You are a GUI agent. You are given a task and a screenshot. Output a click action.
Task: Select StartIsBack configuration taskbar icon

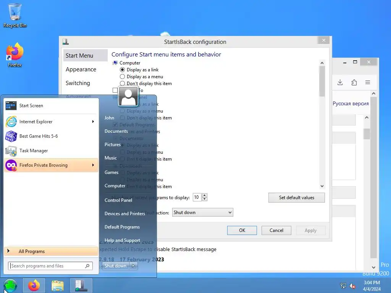point(81,285)
